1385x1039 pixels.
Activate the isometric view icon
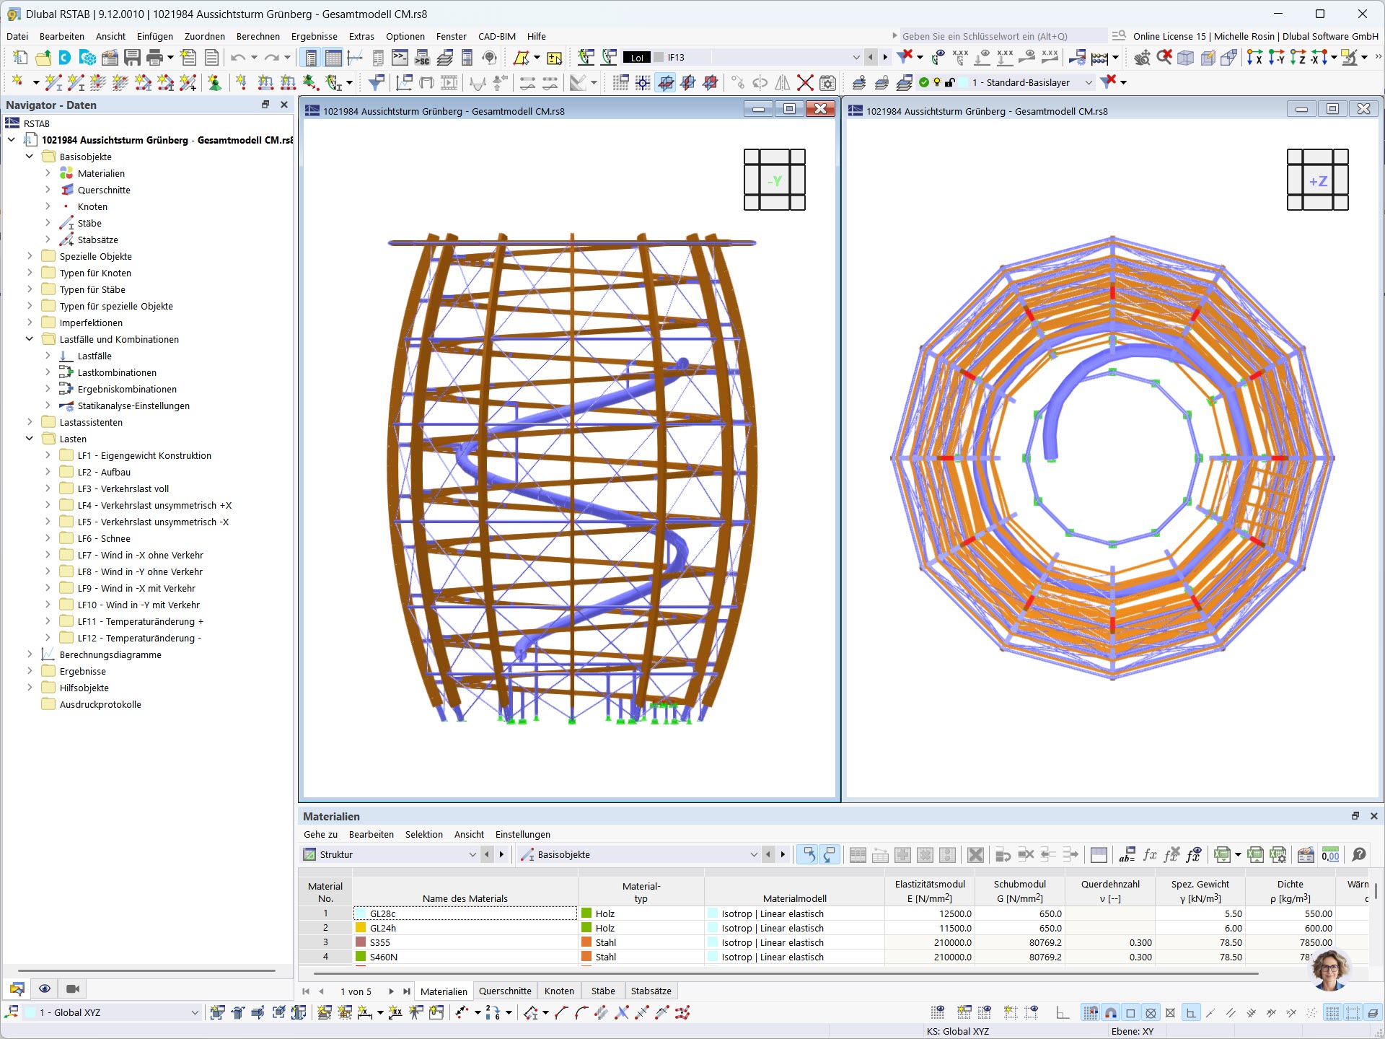tap(1185, 58)
